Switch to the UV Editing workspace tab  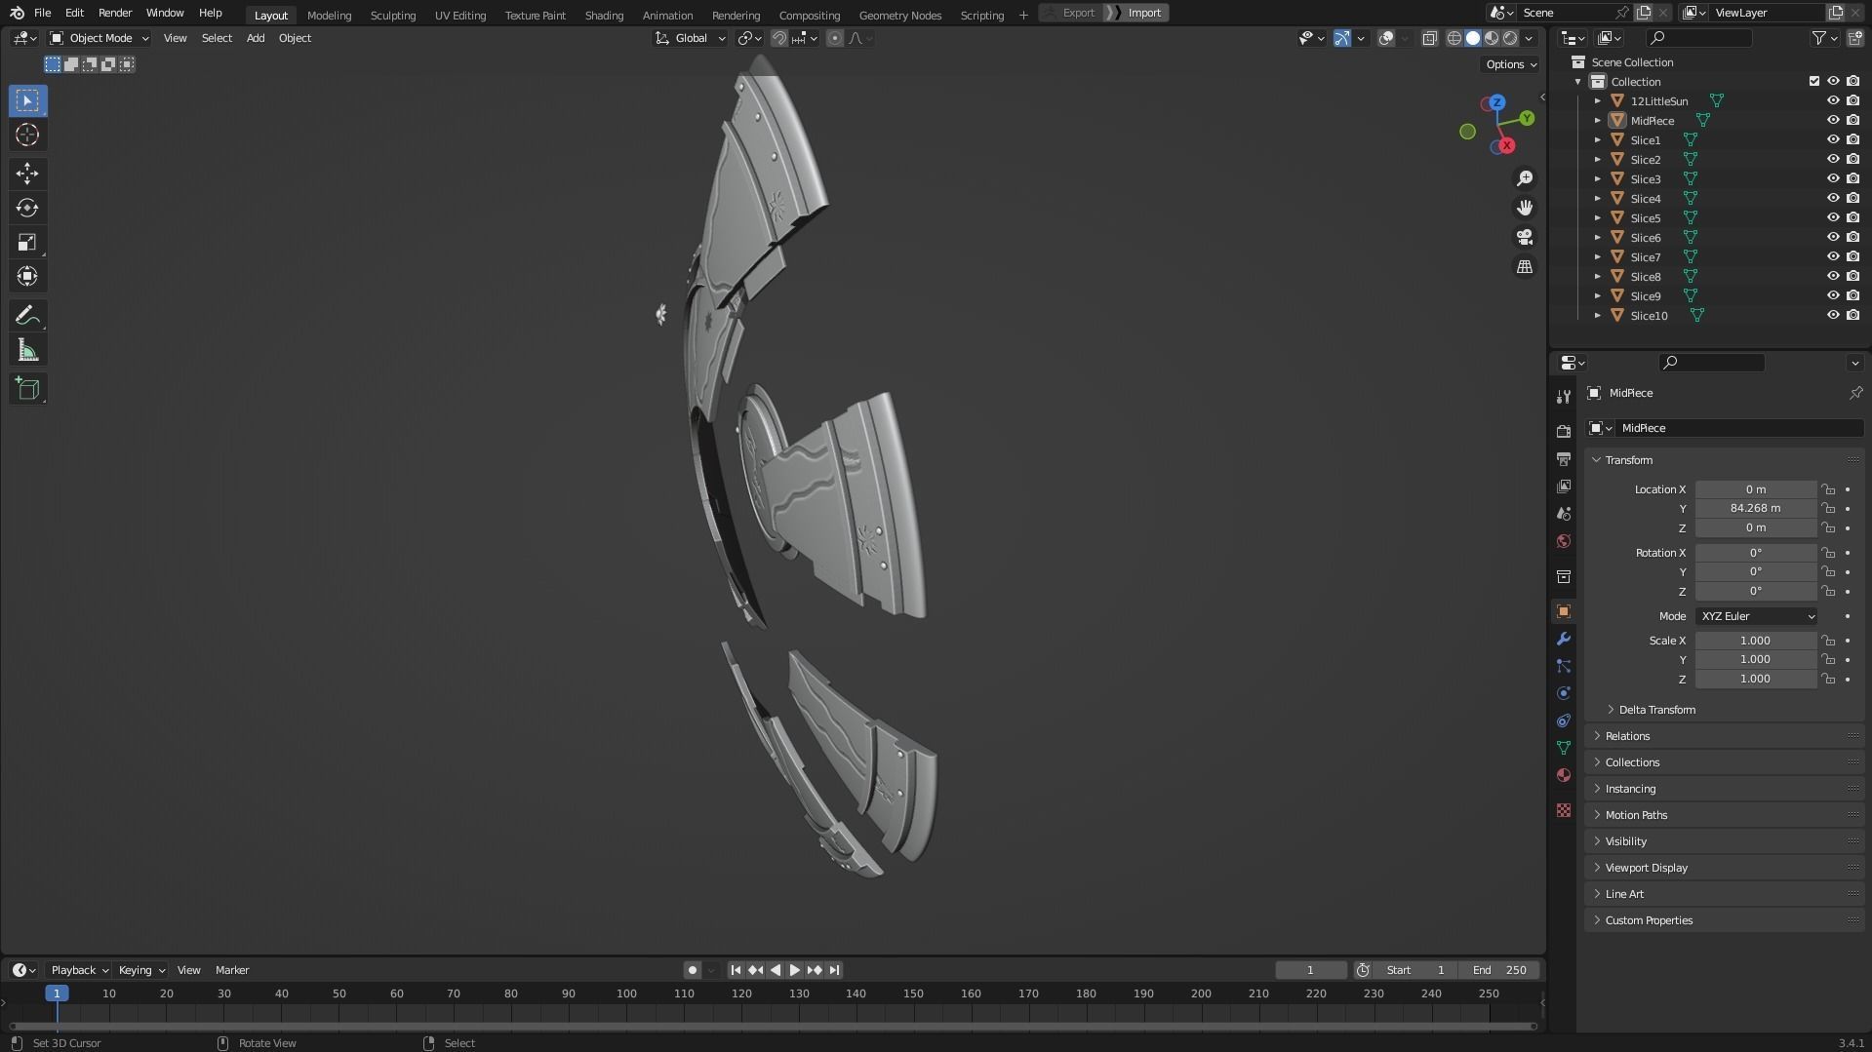click(460, 16)
